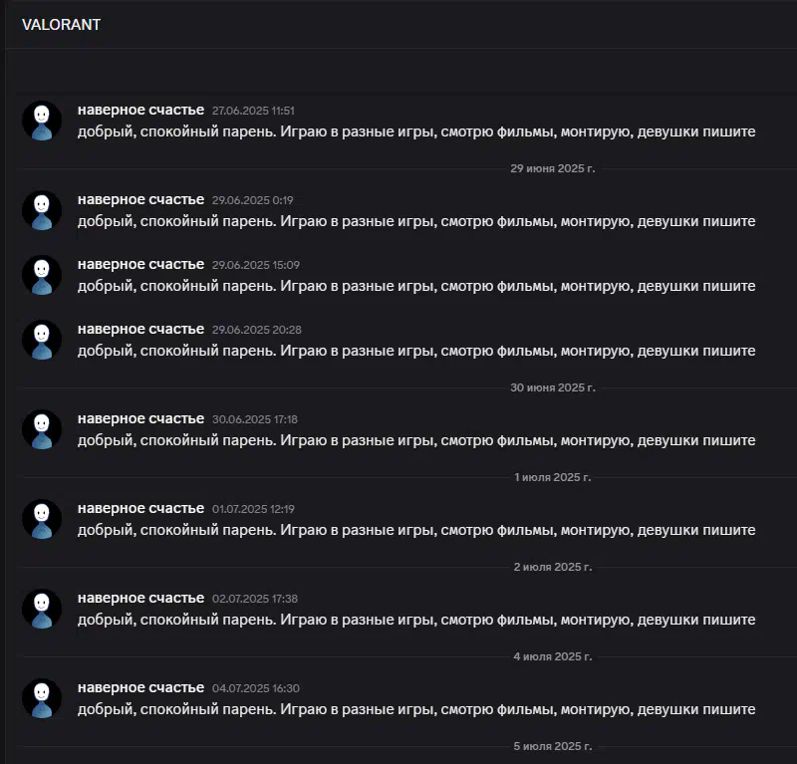
Task: Open the VALORANT channel title
Action: (x=61, y=24)
